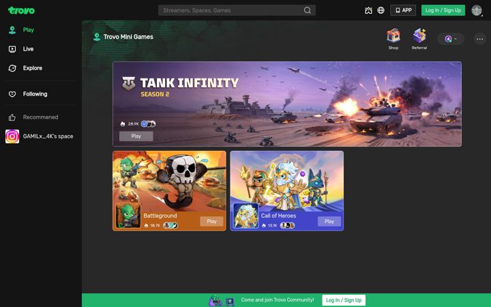491x307 pixels.
Task: Open the user avatar menu
Action: (477, 10)
